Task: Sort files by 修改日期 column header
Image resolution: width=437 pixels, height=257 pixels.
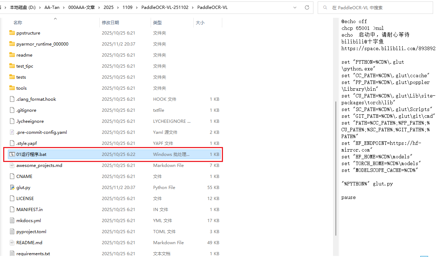Action: coord(110,23)
